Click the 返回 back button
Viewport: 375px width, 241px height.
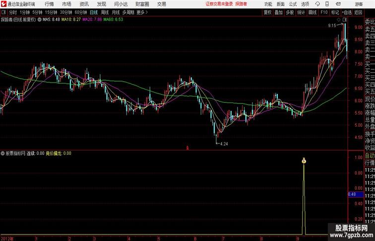coord(358,12)
